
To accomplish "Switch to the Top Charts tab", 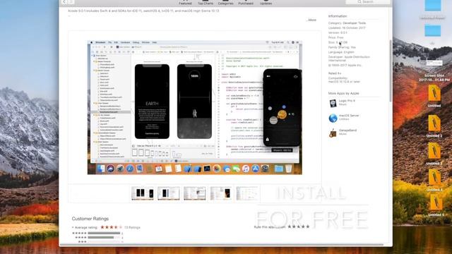I will point(206,3).
